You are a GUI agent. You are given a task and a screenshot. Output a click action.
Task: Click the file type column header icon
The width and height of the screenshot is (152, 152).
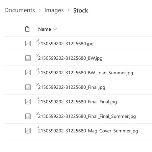point(27,29)
